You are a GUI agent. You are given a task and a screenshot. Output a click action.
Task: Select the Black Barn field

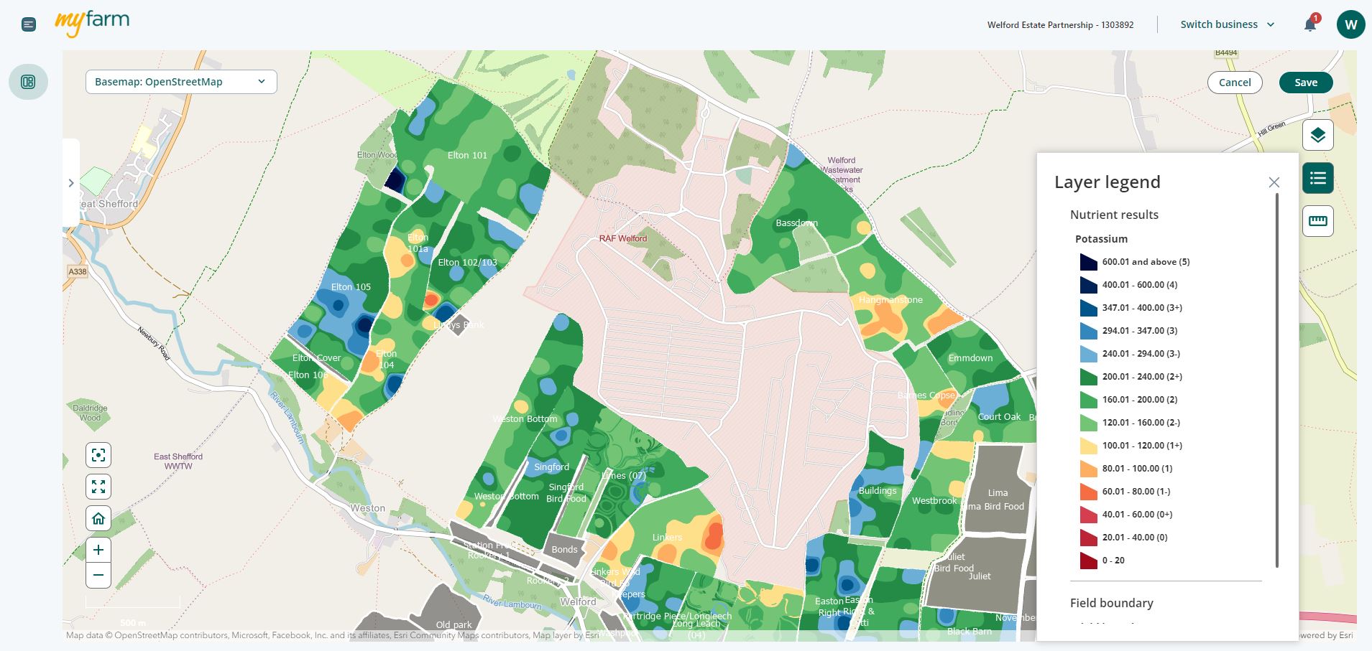point(969,632)
